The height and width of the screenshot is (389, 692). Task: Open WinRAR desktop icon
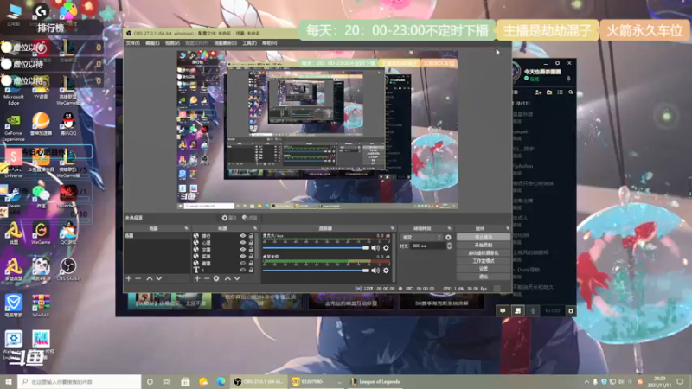pyautogui.click(x=41, y=306)
